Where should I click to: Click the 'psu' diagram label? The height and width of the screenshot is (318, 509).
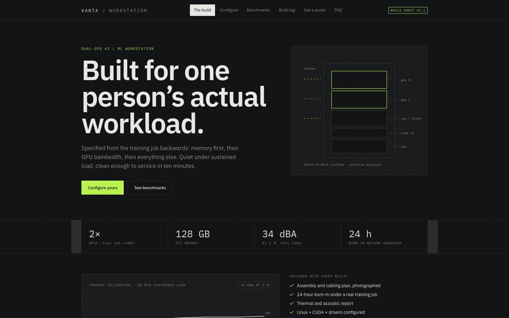coord(404,147)
